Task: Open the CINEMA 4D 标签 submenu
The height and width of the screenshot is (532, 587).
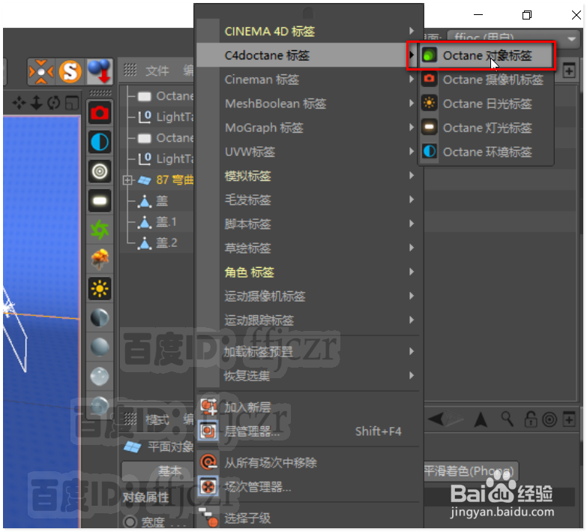Action: [310, 31]
